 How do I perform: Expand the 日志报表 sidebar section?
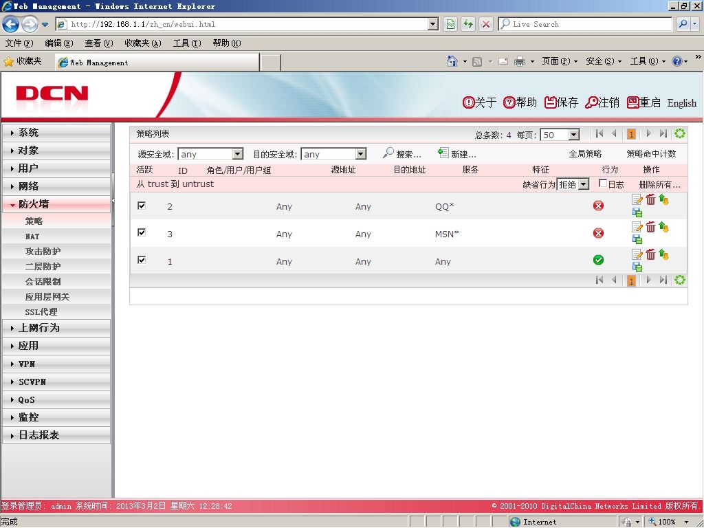pyautogui.click(x=56, y=435)
